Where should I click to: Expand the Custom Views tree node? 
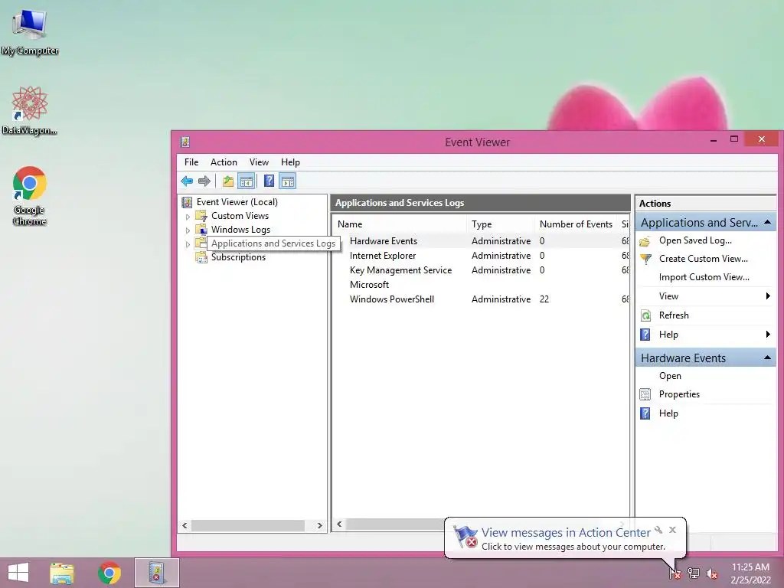coord(188,217)
